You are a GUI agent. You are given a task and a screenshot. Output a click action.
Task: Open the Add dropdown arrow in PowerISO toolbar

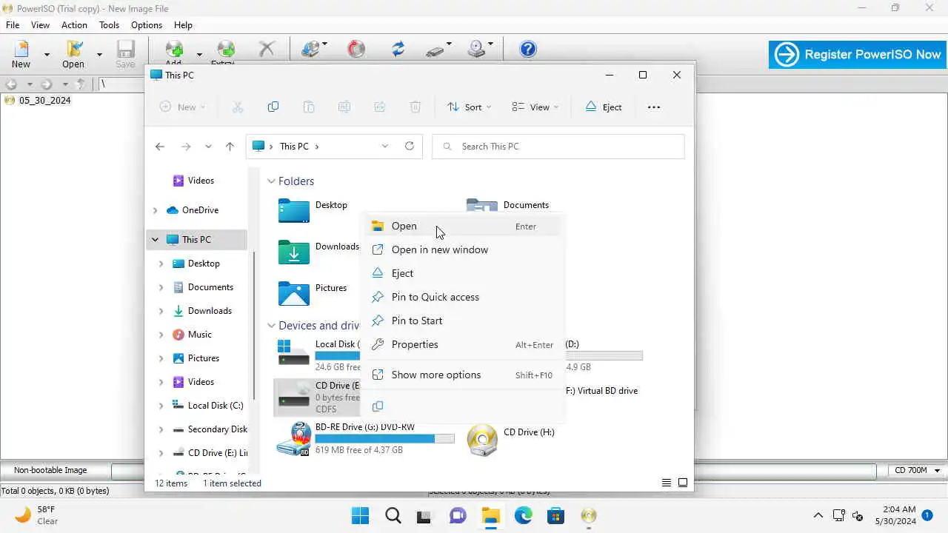pos(199,54)
